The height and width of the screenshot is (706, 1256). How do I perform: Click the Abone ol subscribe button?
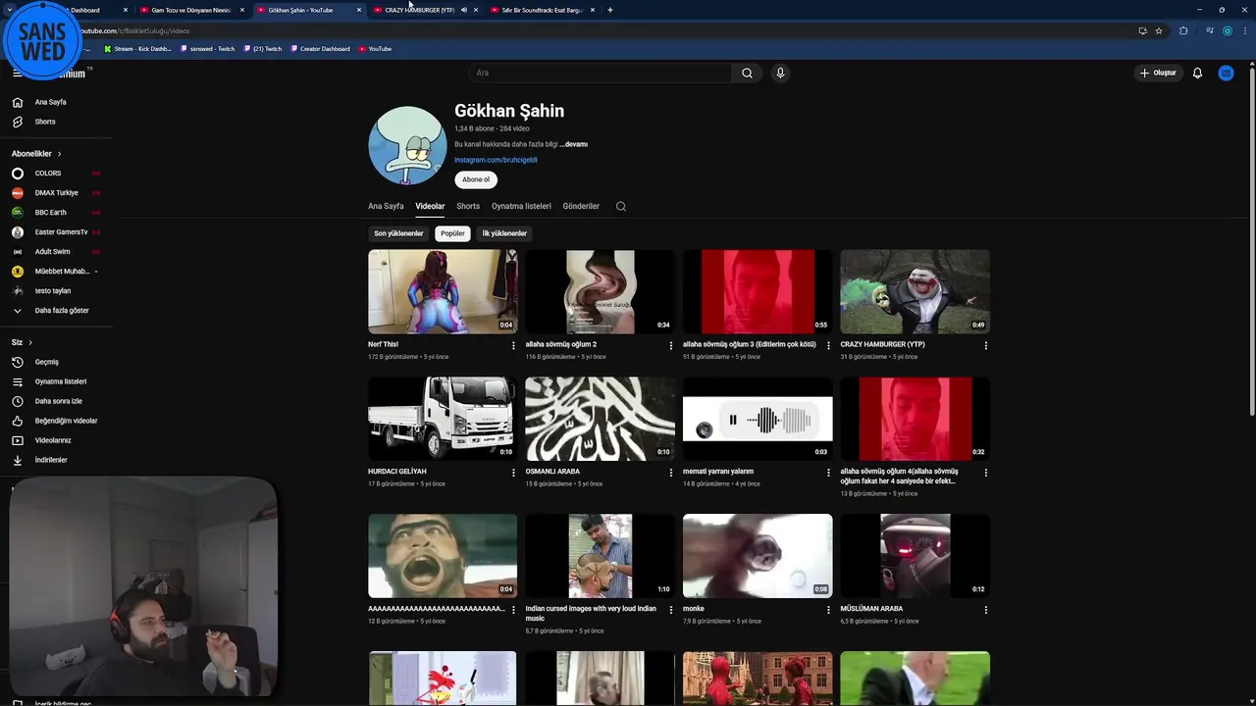click(x=476, y=179)
